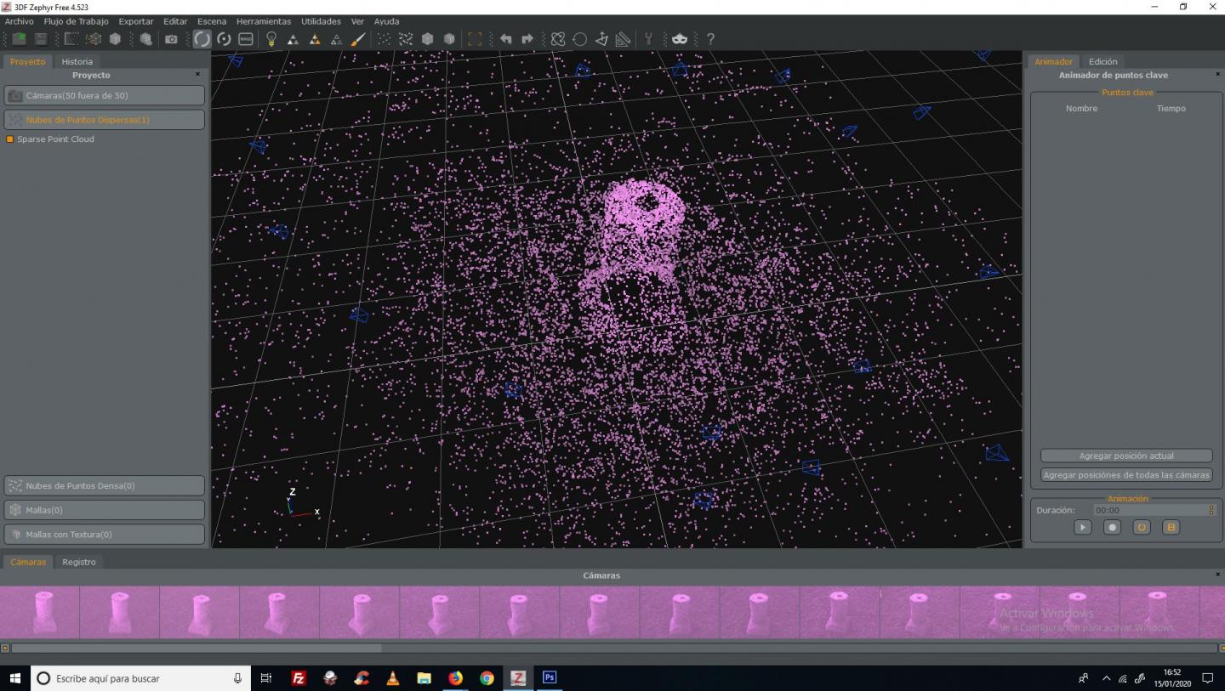
Task: Click Agregar posiciónes de todas las cámaras
Action: click(1126, 475)
